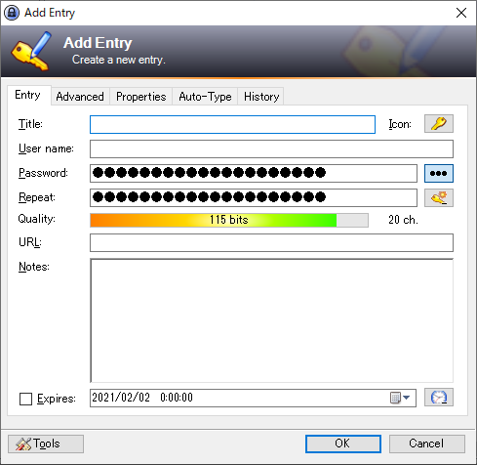
Task: Open the password generator key icon
Action: click(x=439, y=197)
